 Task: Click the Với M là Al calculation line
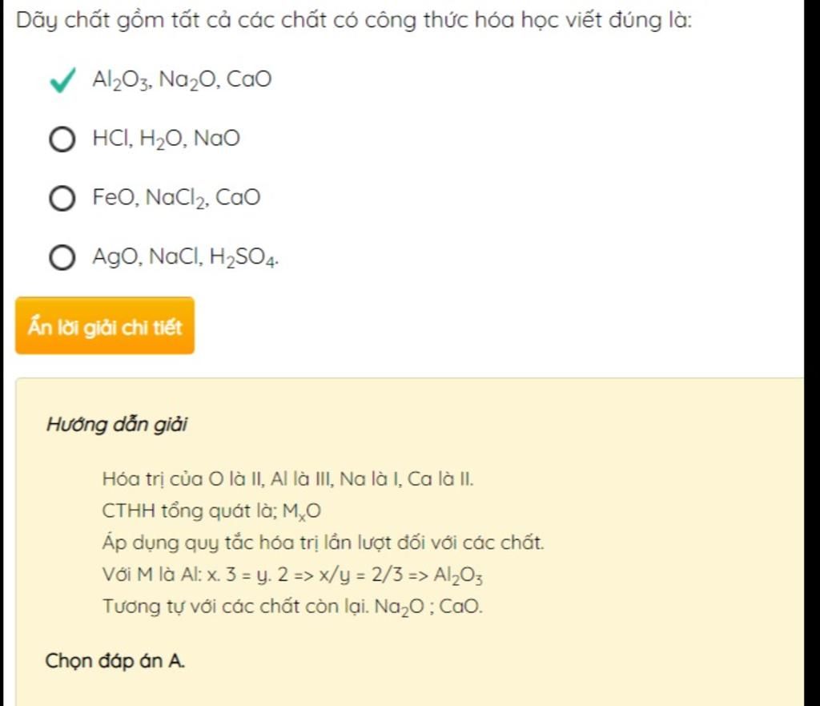[292, 575]
